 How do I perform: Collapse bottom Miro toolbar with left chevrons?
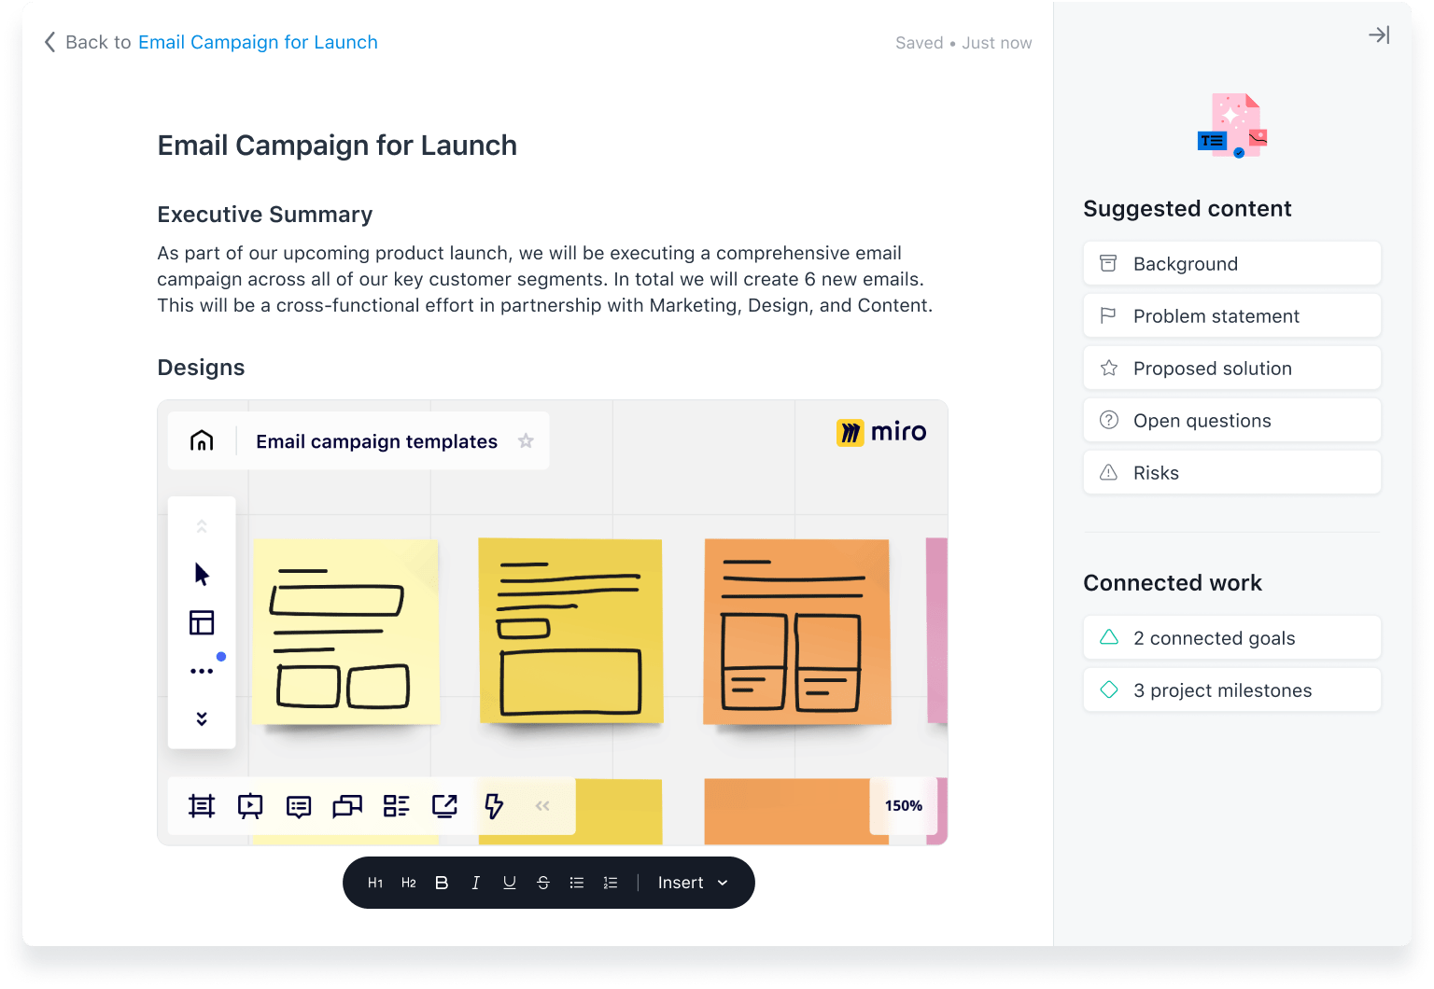542,805
